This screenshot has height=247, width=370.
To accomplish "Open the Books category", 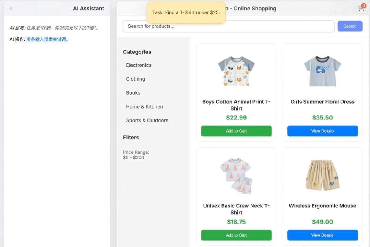I will 133,93.
